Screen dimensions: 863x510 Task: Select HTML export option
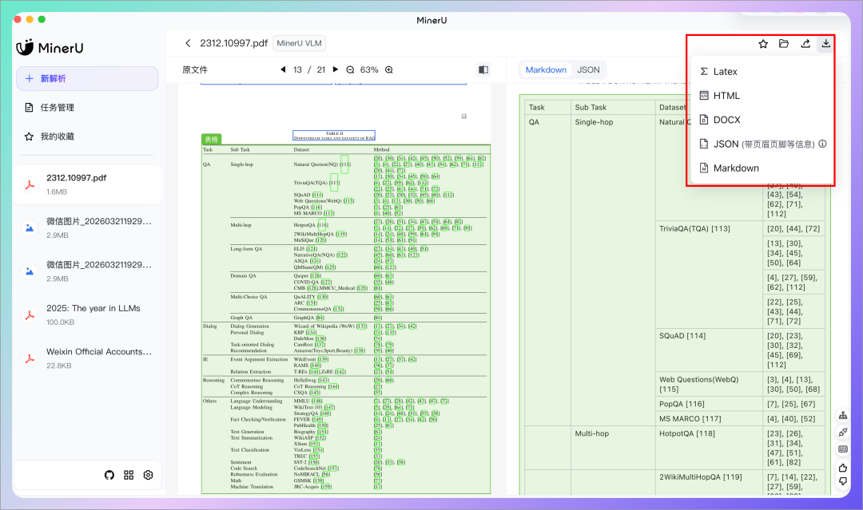point(760,96)
